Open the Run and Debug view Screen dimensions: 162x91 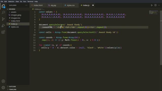(3, 26)
